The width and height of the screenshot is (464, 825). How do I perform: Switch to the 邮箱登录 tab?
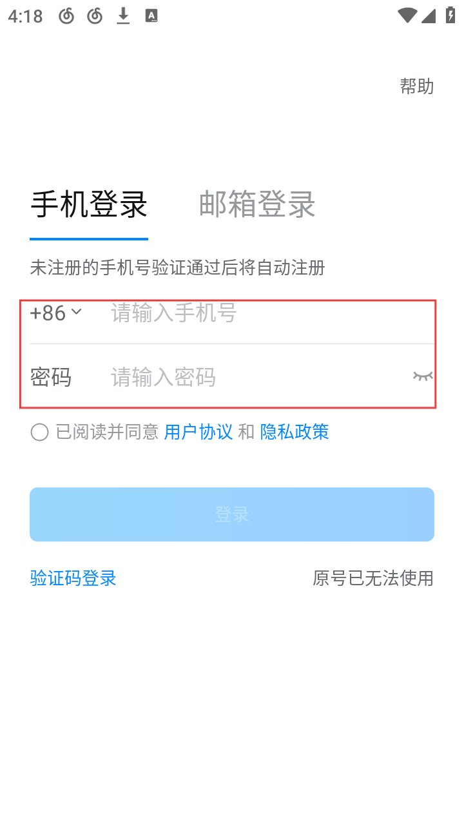[257, 205]
